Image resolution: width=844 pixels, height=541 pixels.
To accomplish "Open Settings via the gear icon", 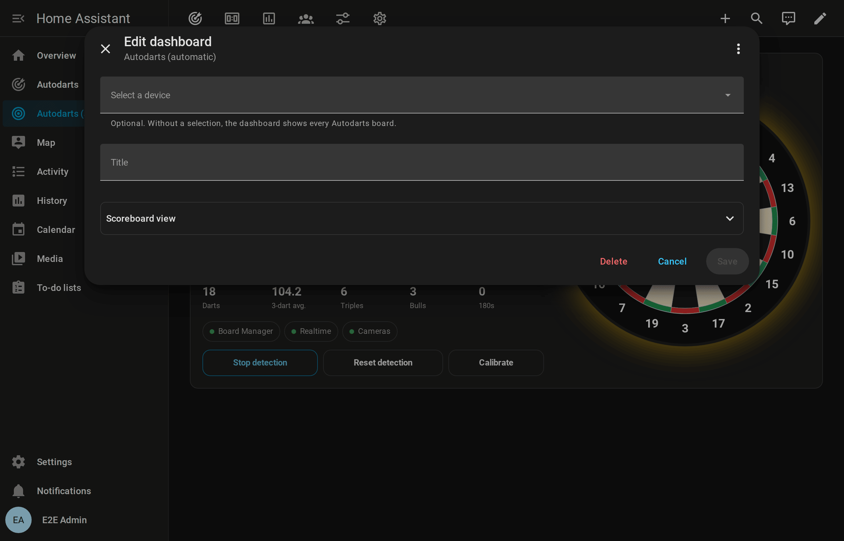I will point(18,461).
